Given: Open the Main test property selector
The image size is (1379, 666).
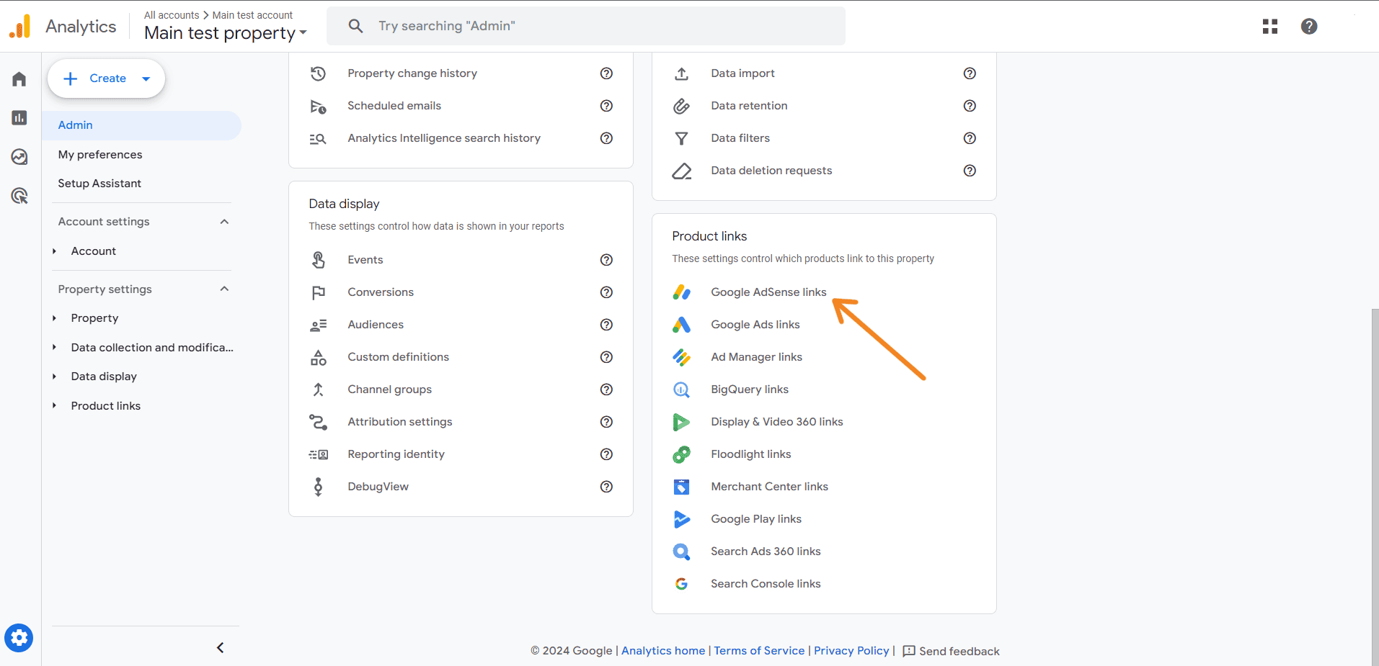Looking at the screenshot, I should click(x=226, y=33).
